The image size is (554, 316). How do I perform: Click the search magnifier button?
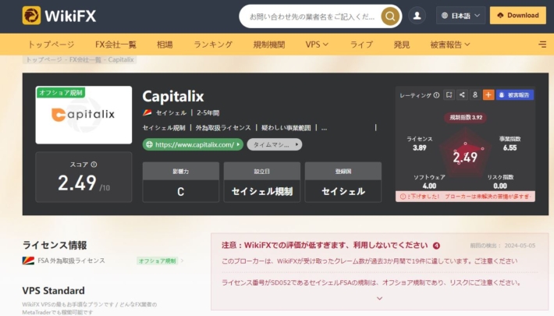pyautogui.click(x=390, y=16)
